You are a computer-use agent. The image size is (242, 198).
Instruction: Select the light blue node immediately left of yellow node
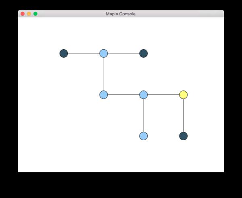pos(144,95)
